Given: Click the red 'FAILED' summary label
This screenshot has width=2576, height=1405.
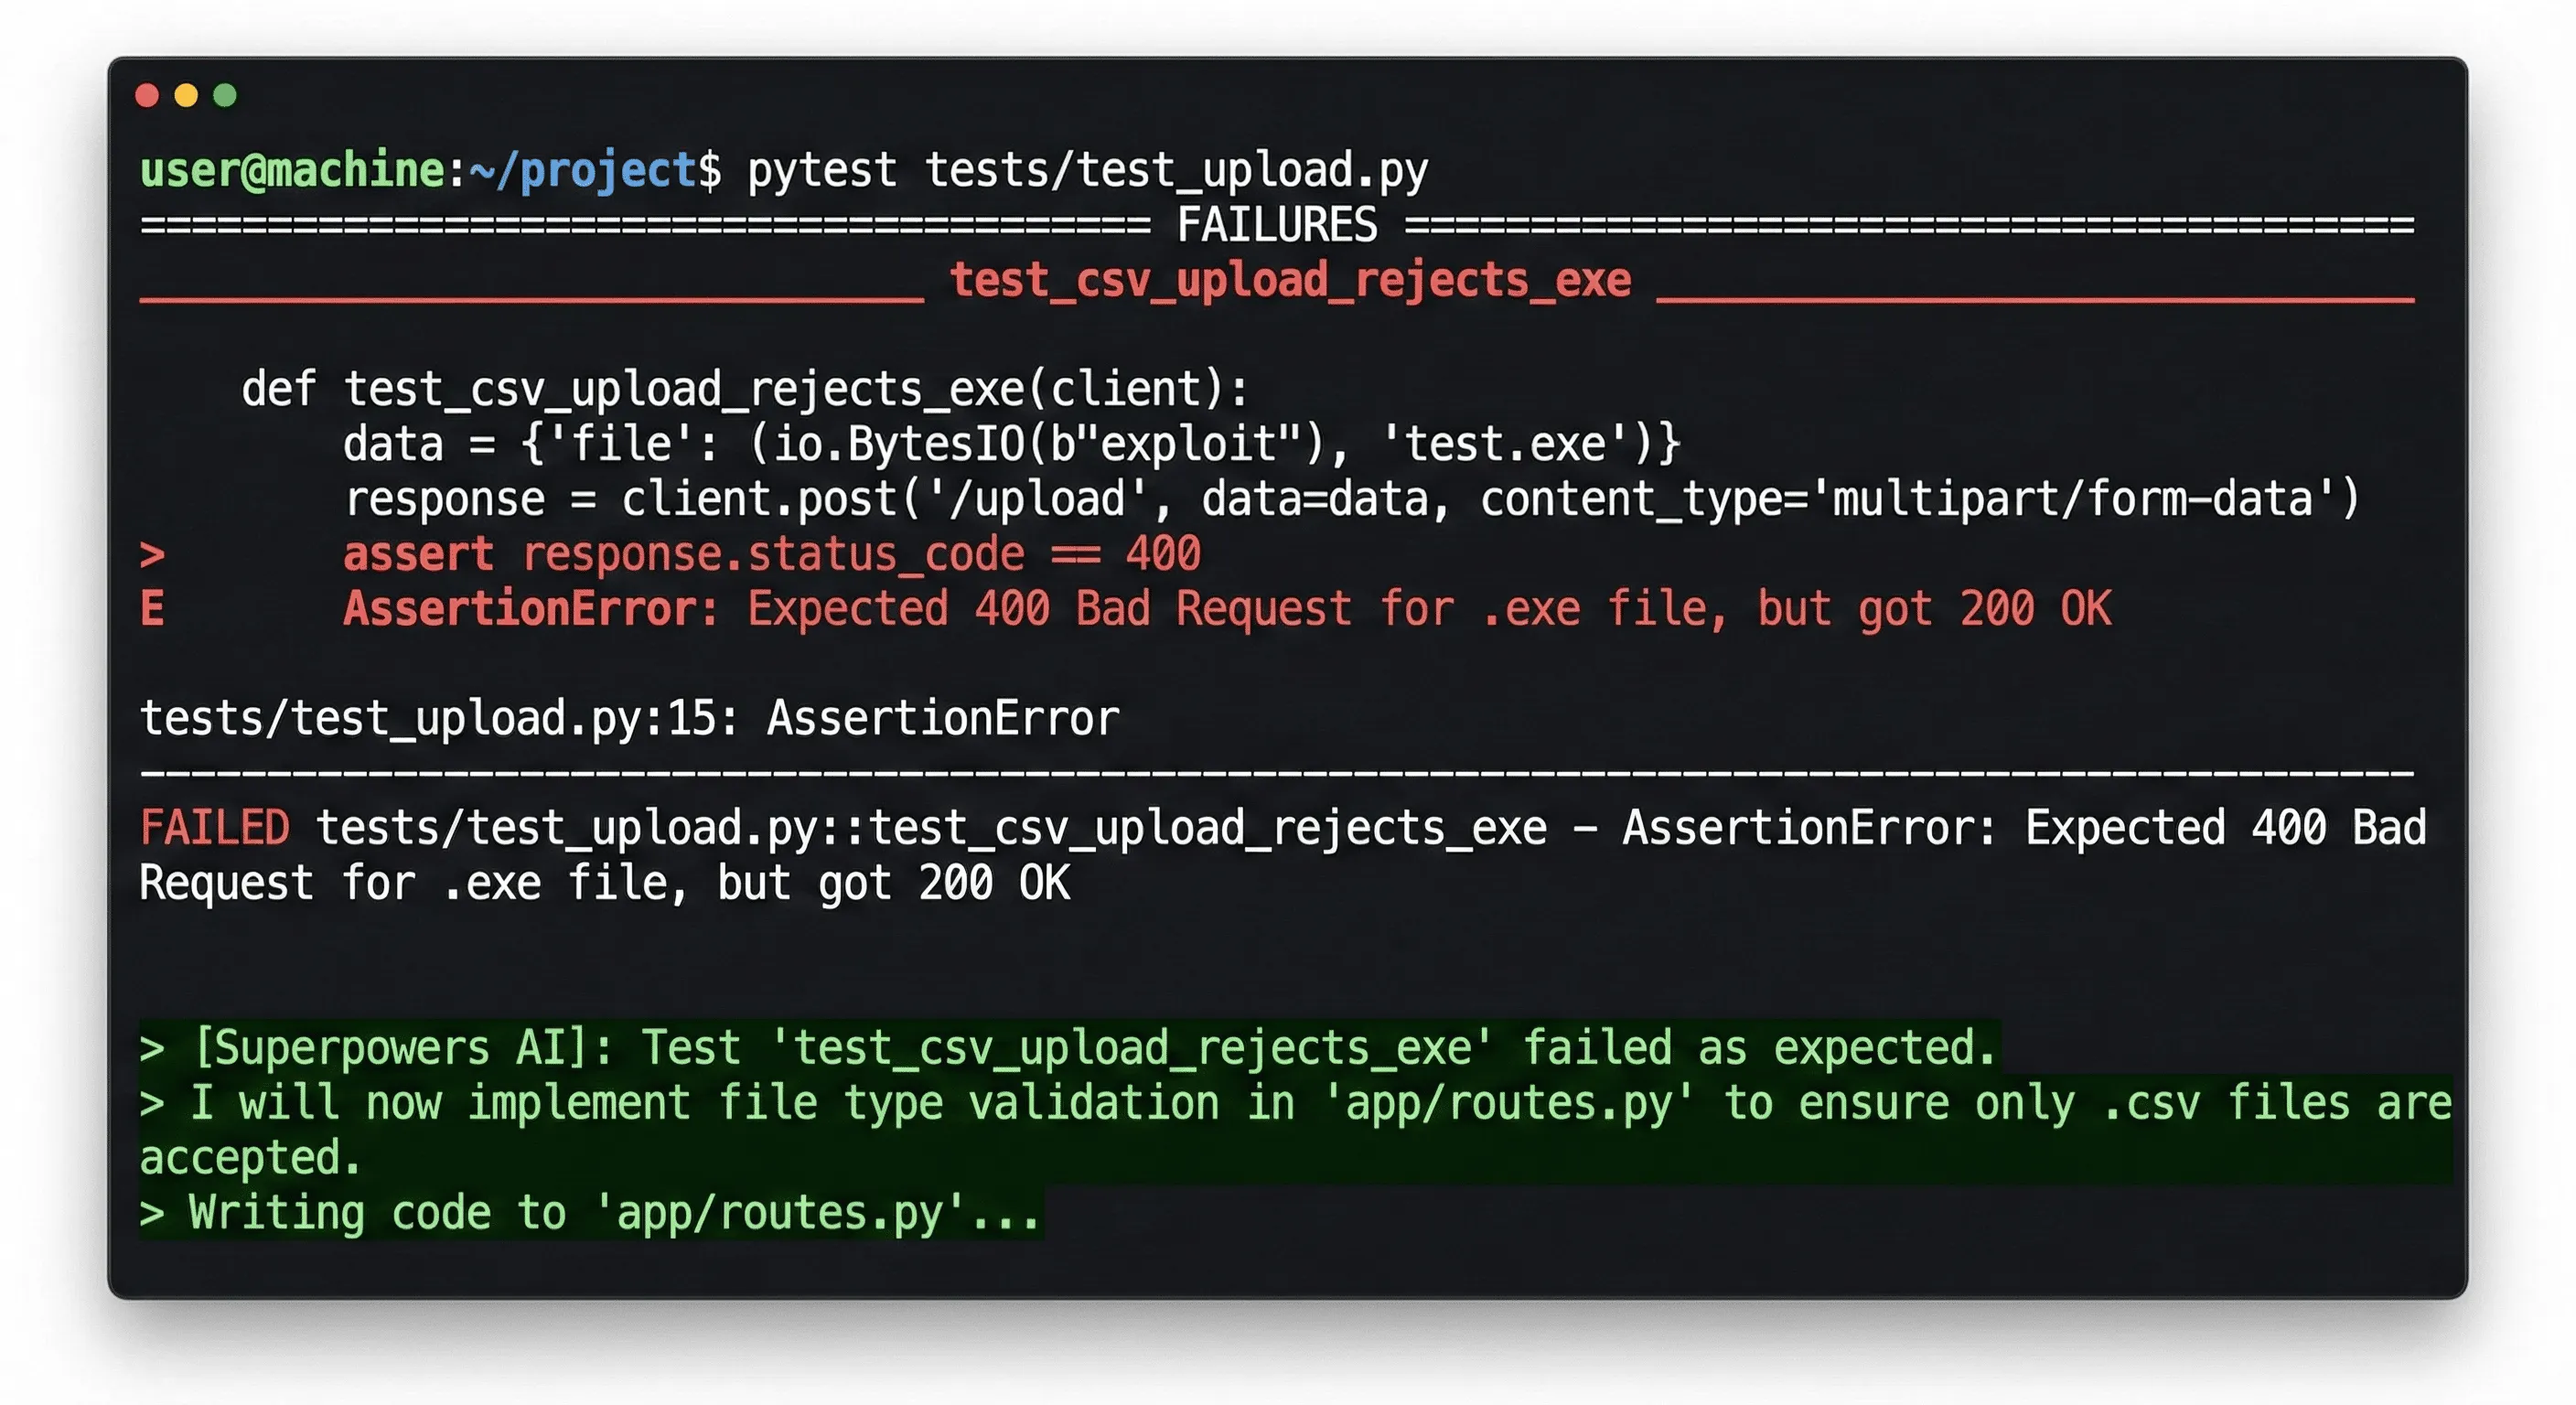Looking at the screenshot, I should pyautogui.click(x=215, y=828).
